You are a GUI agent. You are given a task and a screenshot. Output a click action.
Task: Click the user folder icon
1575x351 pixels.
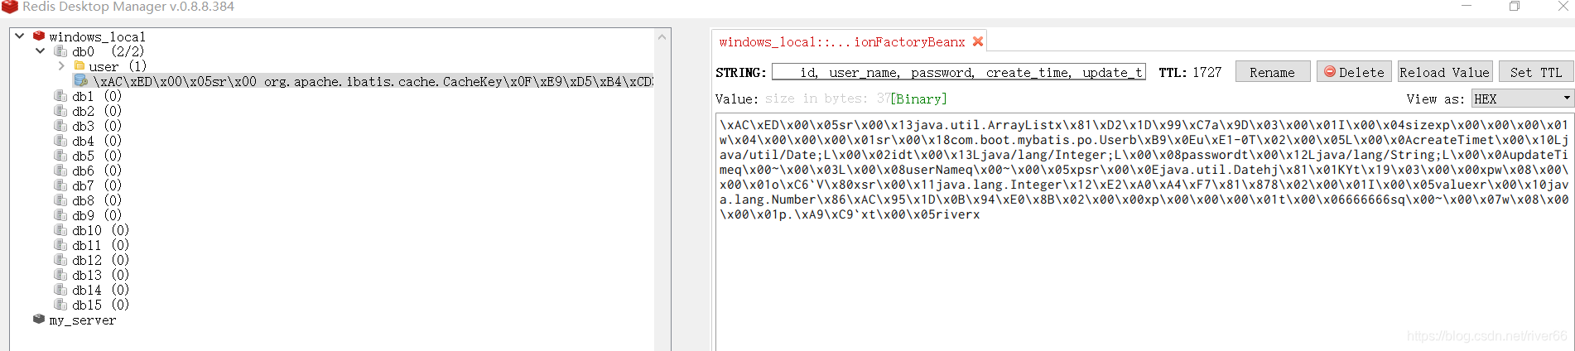pos(79,65)
